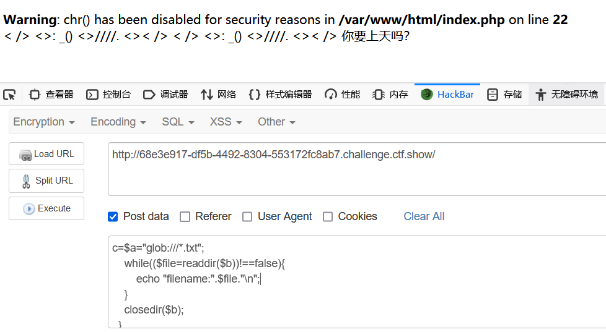Open the Memory (内存) chip icon
This screenshot has width=606, height=332.
tap(379, 95)
